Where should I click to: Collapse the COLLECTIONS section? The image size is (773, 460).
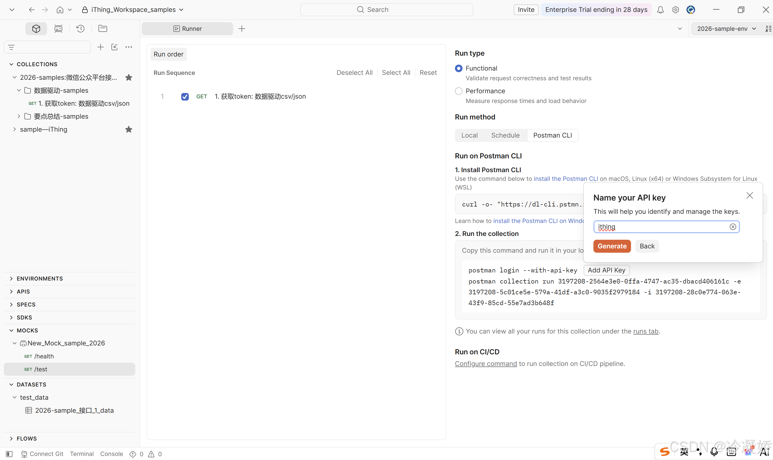coord(11,64)
